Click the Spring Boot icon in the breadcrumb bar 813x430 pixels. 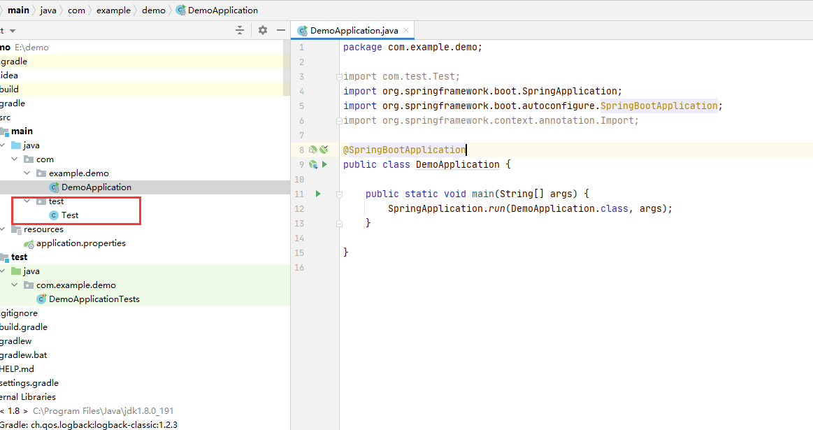pyautogui.click(x=180, y=10)
